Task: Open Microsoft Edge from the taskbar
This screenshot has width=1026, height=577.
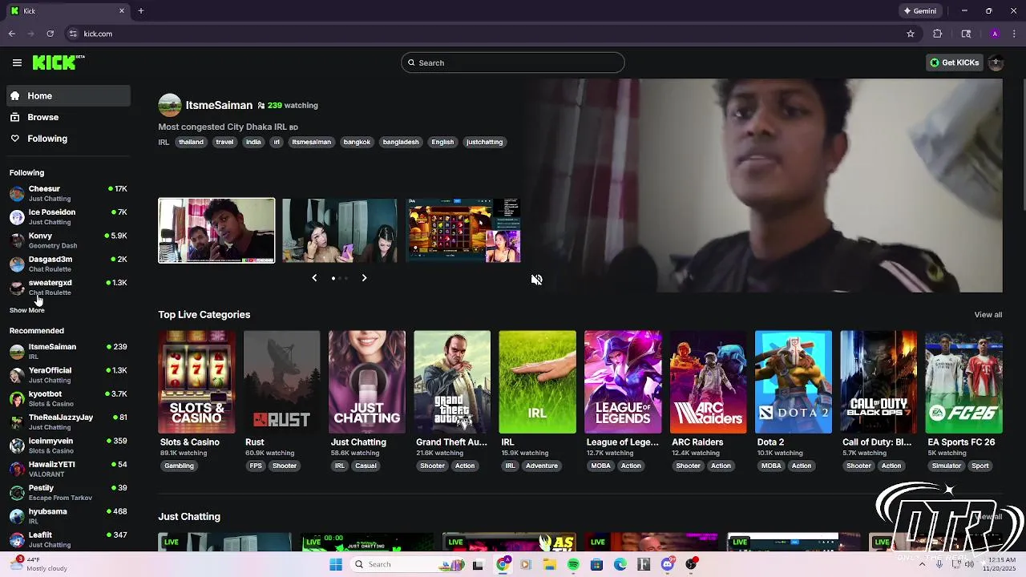Action: (620, 564)
